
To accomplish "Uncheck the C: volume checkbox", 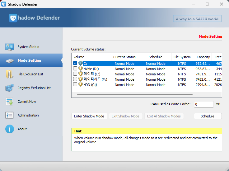I will coord(75,64).
